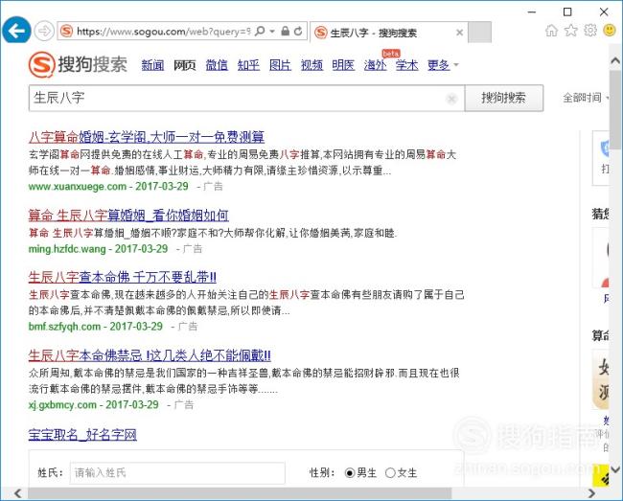Clear the search box with the X icon

(451, 99)
